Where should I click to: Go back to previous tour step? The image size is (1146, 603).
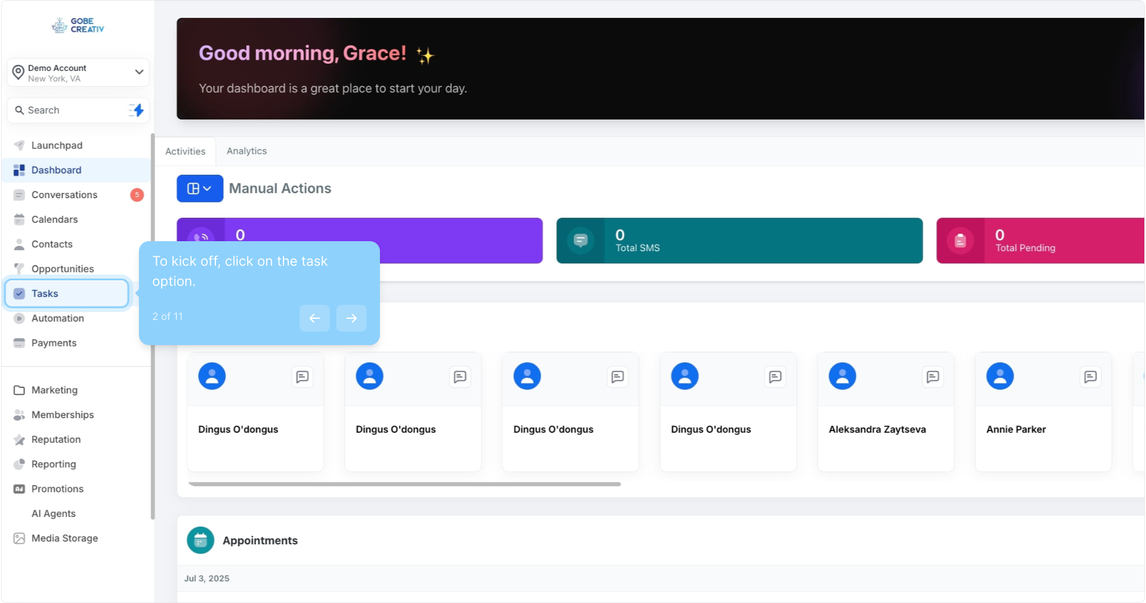click(314, 318)
